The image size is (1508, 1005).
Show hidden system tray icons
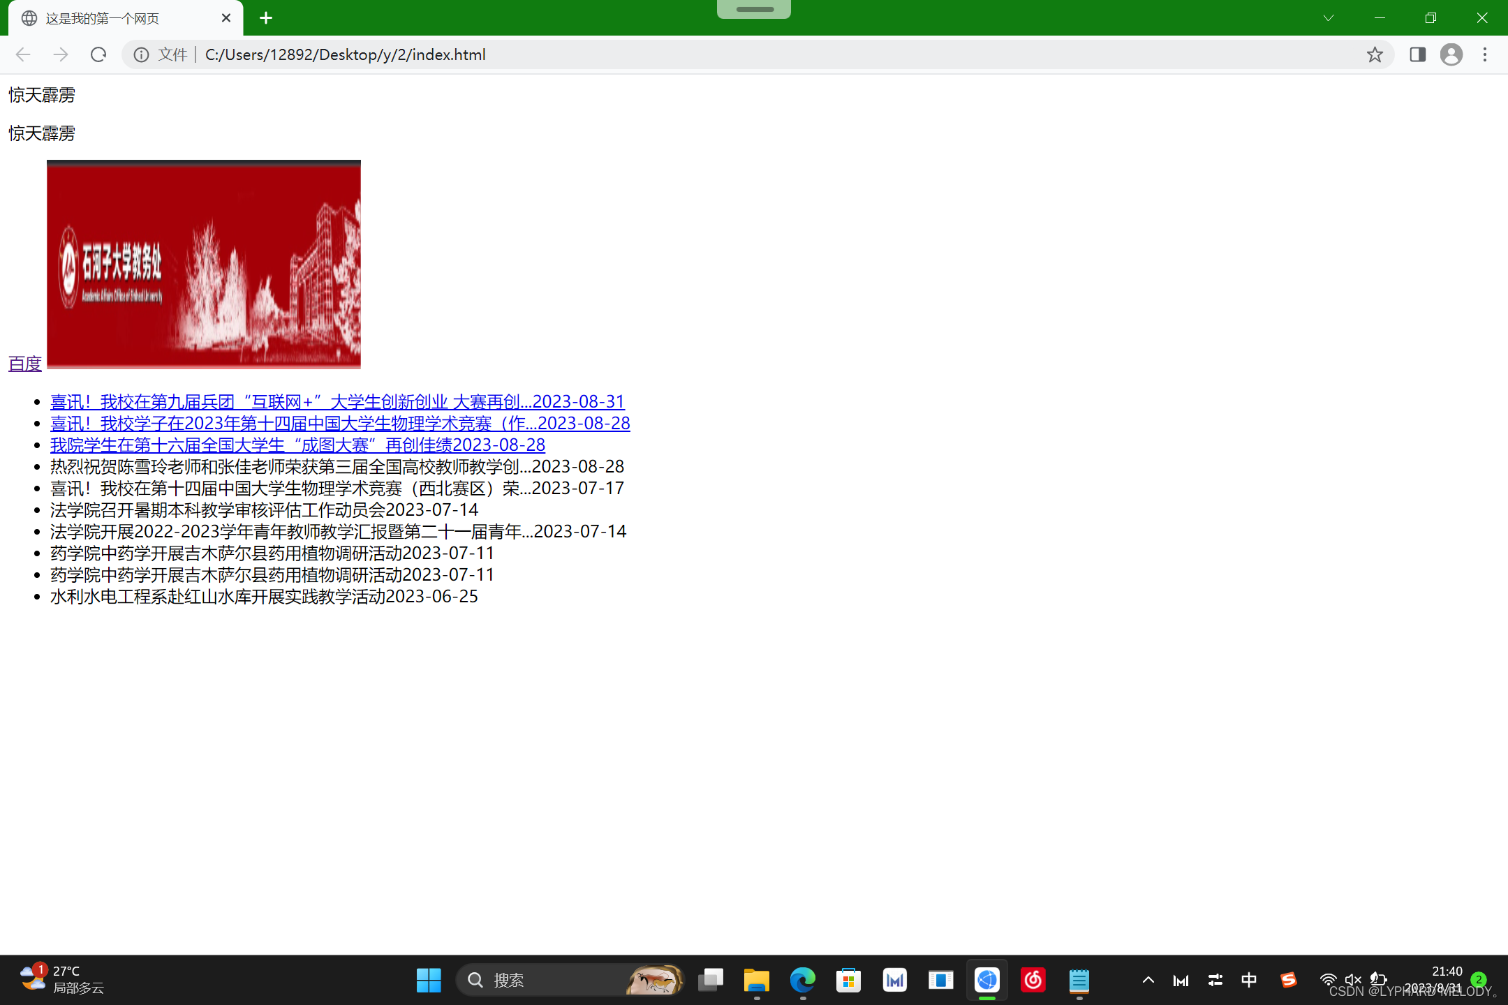pyautogui.click(x=1148, y=980)
